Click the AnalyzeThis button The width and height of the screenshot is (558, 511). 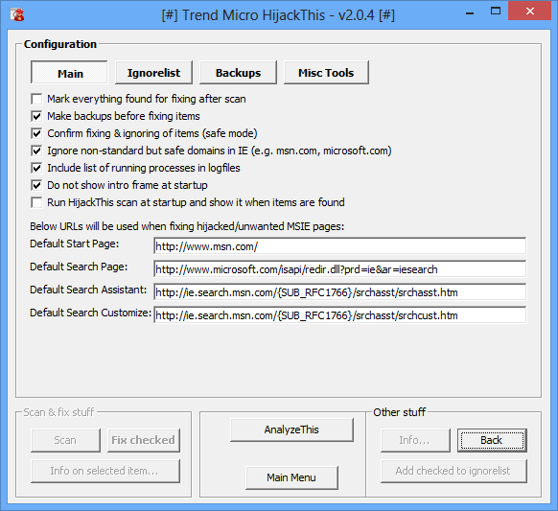[291, 430]
